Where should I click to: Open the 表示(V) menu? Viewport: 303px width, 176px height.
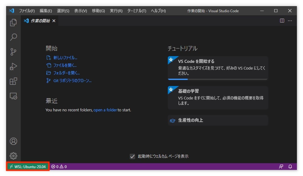click(81, 11)
